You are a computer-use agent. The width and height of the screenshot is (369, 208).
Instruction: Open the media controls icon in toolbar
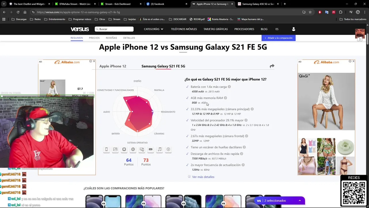tap(351, 12)
